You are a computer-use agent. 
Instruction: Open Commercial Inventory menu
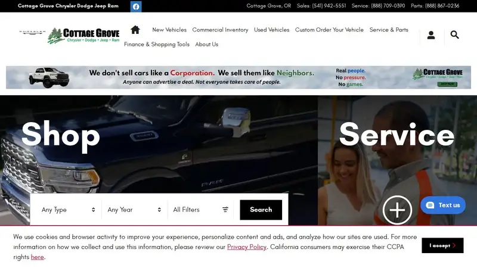(x=220, y=30)
